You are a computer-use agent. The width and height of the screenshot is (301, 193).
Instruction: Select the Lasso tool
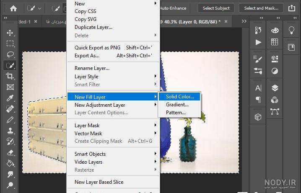pos(10,54)
